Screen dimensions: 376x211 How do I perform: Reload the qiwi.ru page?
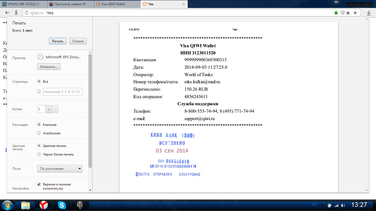(x=27, y=13)
